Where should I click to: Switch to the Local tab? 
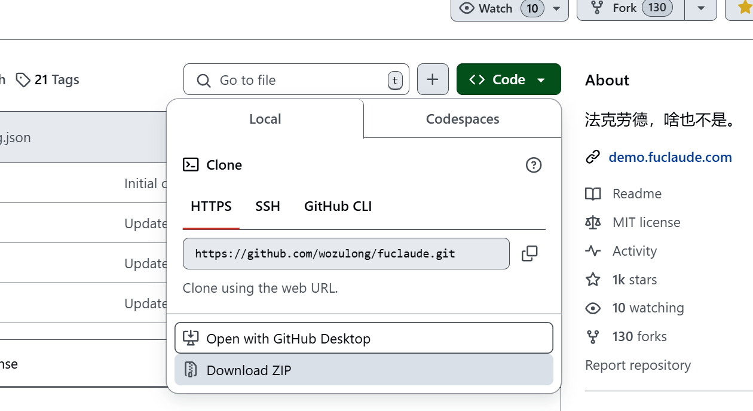click(x=265, y=119)
